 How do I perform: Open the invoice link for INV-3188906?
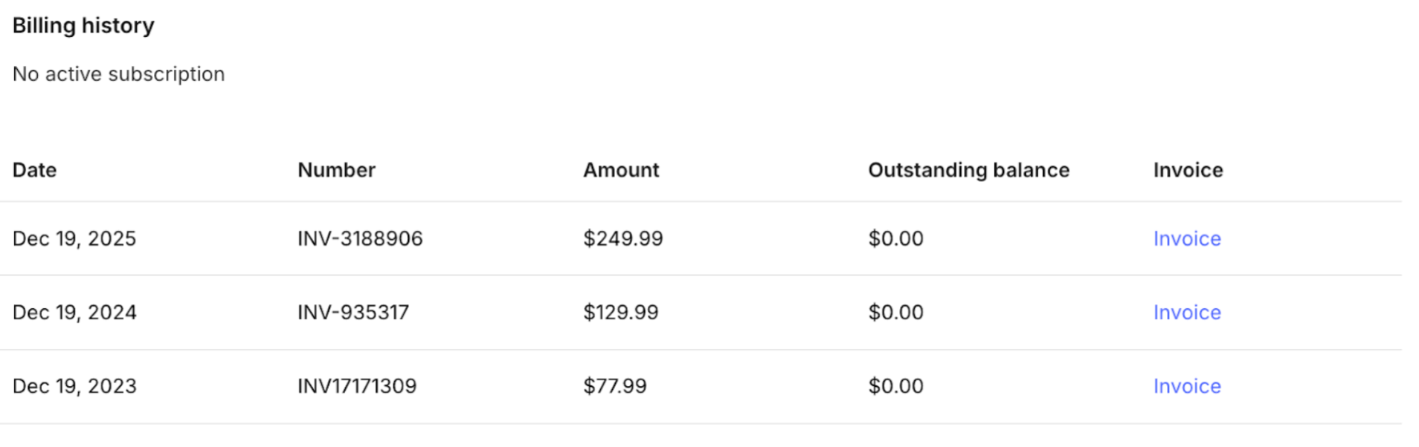click(1186, 238)
